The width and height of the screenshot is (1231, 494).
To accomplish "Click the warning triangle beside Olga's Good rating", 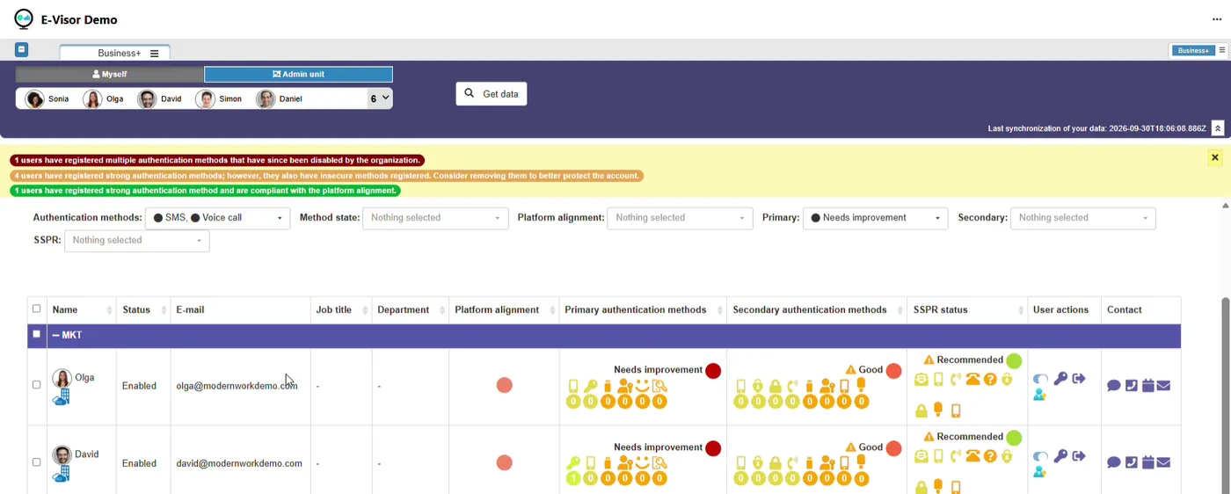I will tap(850, 370).
